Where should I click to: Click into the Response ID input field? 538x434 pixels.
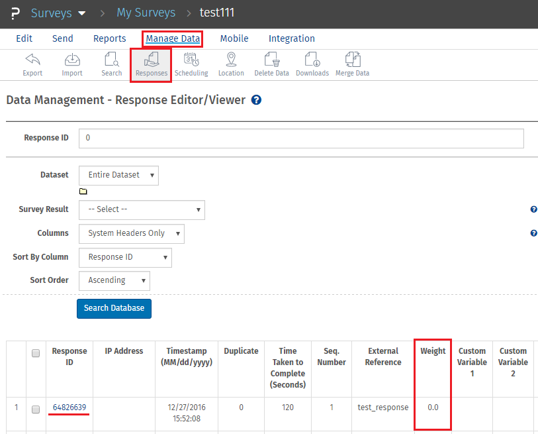click(x=301, y=138)
